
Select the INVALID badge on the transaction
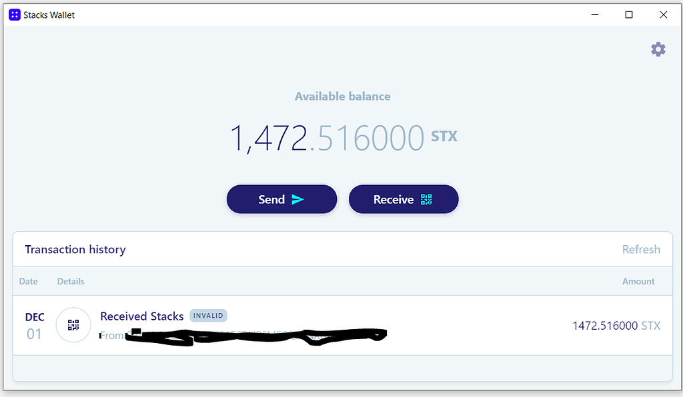tap(208, 315)
